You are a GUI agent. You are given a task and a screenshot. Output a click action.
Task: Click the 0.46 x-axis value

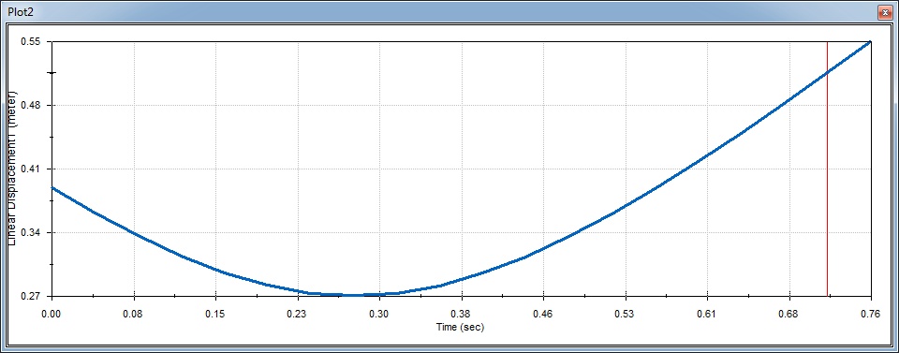click(543, 314)
